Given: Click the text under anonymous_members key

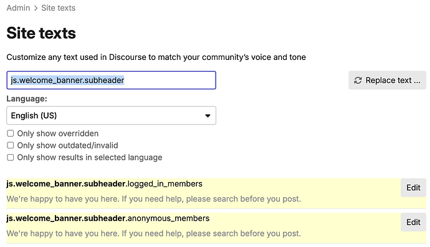Looking at the screenshot, I should tap(153, 233).
